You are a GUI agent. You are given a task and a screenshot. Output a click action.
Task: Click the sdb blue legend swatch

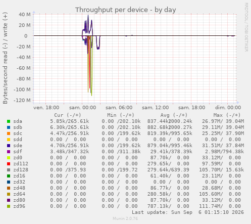(x=9, y=127)
